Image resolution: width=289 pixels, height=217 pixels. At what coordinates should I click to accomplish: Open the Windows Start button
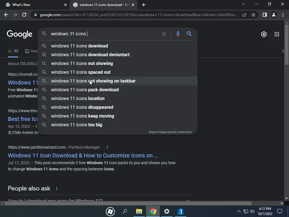click(x=110, y=211)
